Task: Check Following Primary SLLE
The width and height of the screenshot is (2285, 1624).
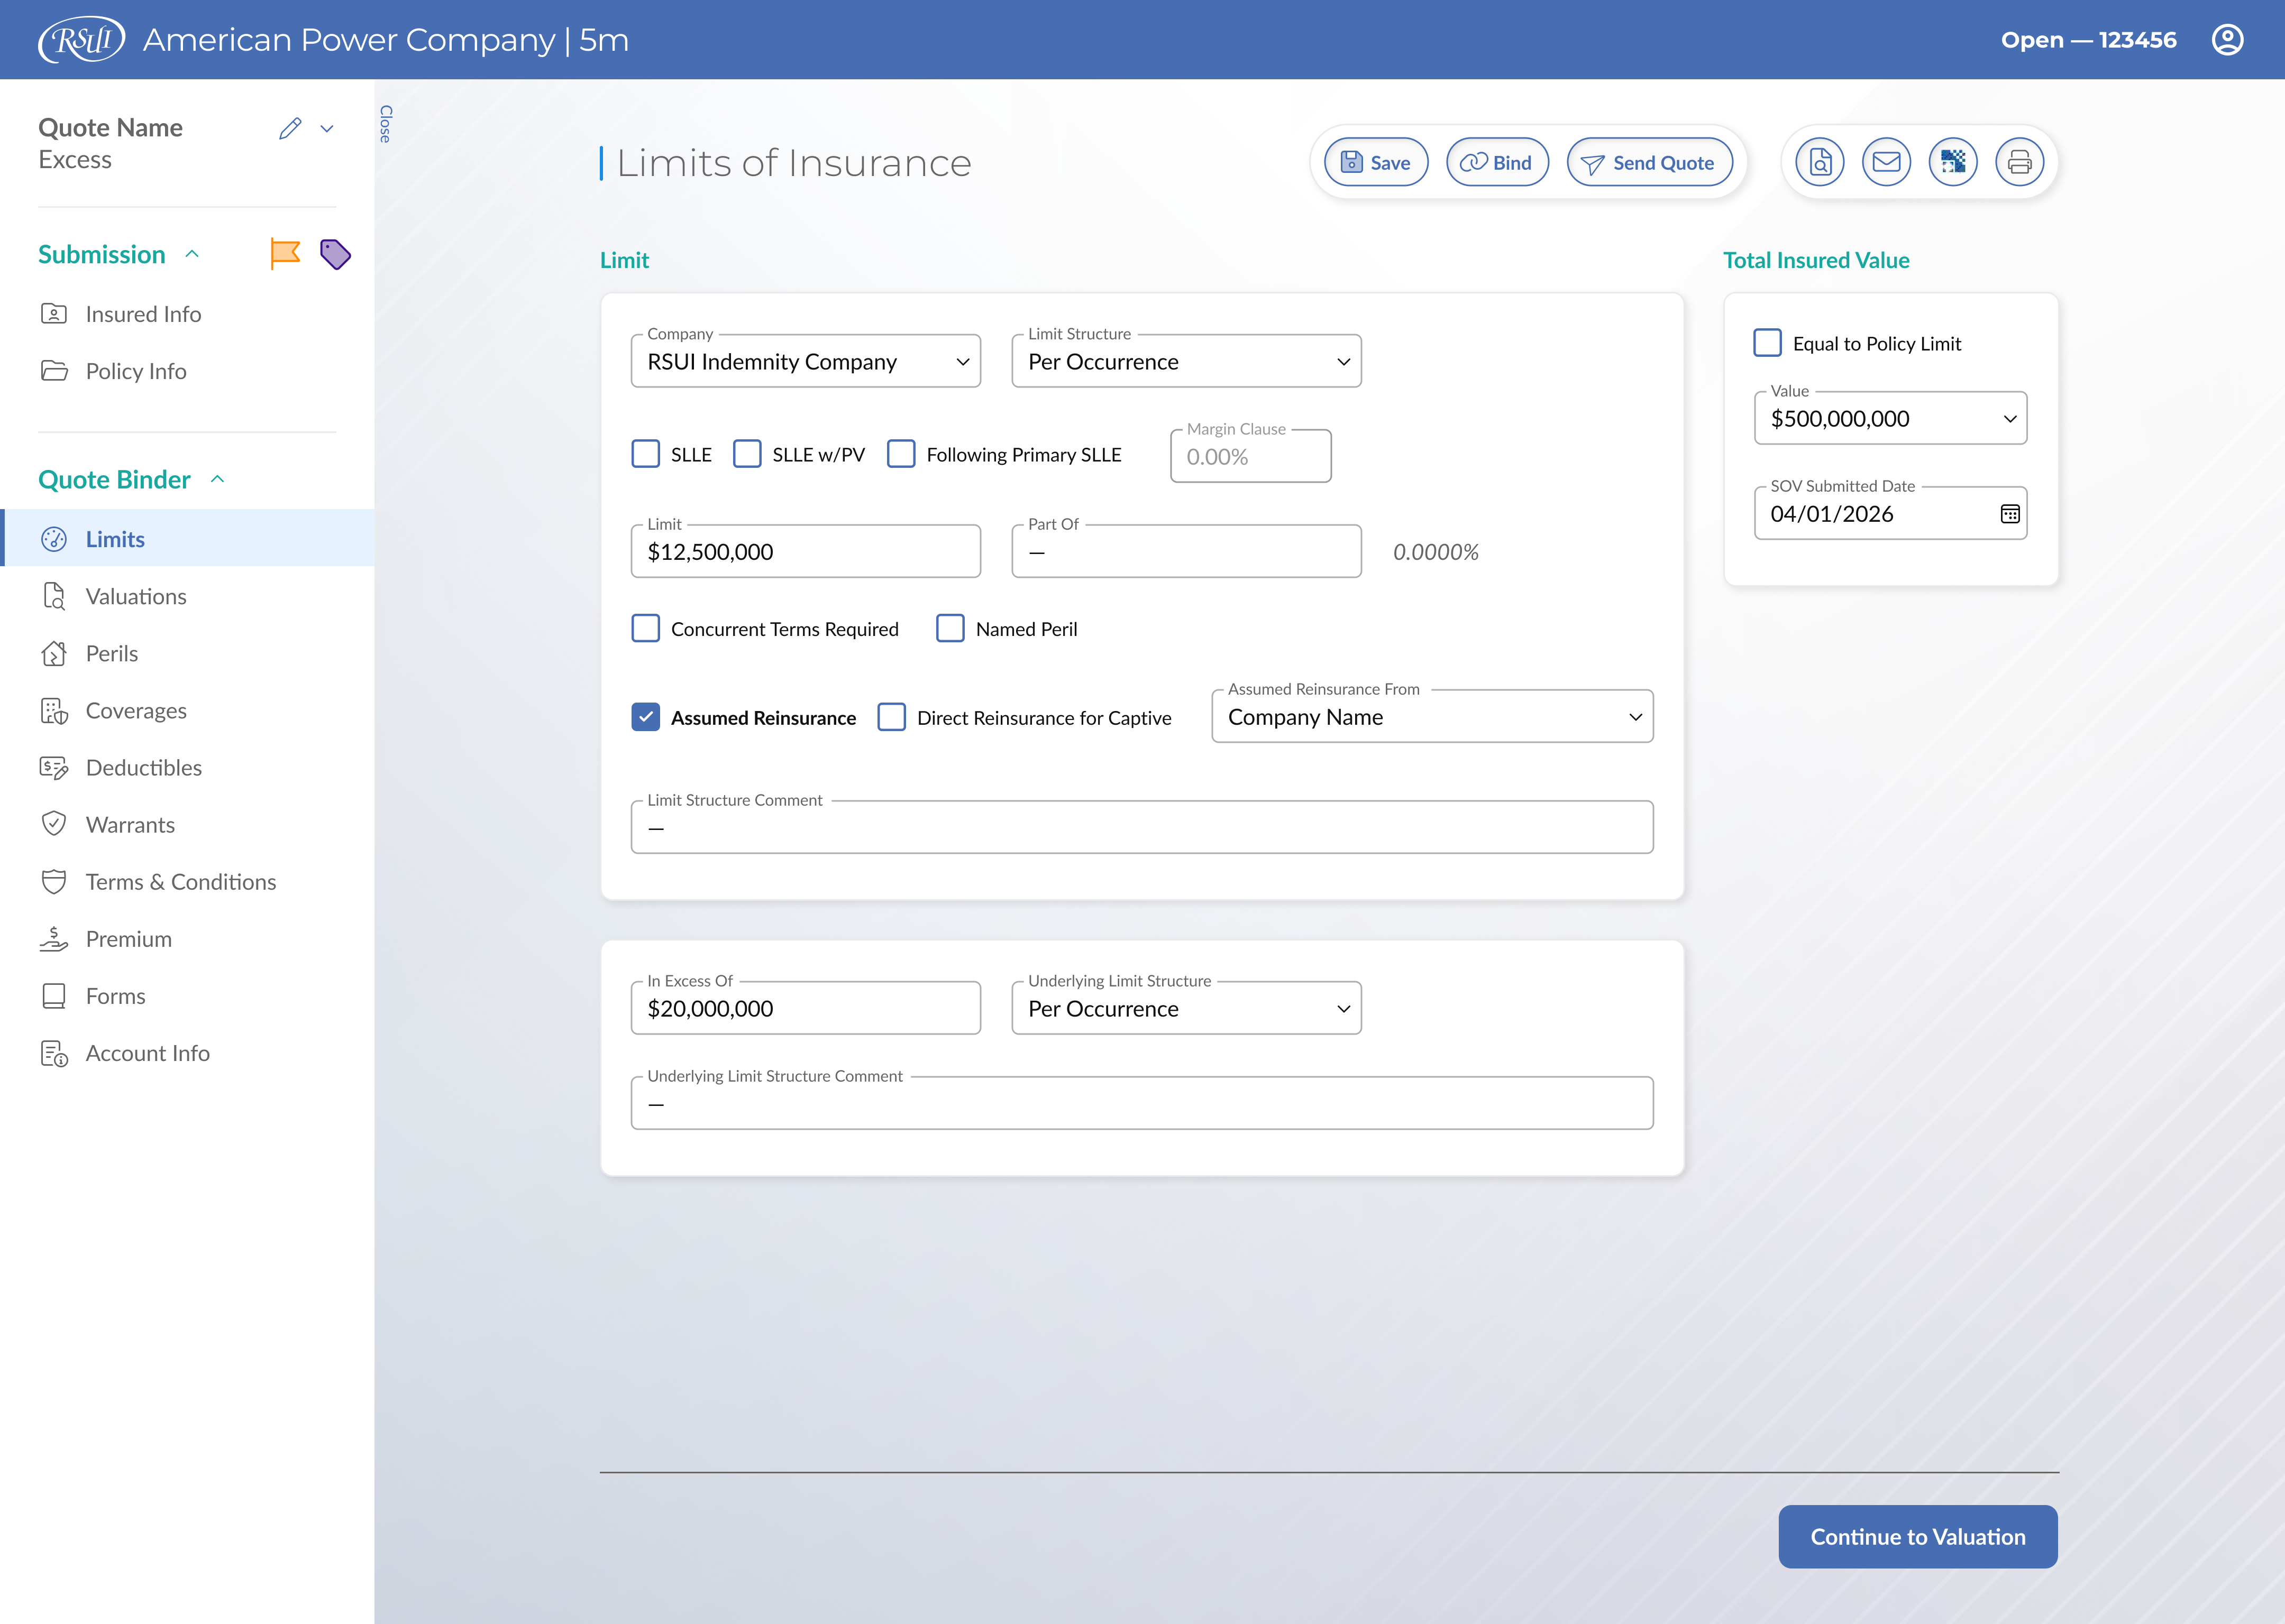Action: [901, 454]
